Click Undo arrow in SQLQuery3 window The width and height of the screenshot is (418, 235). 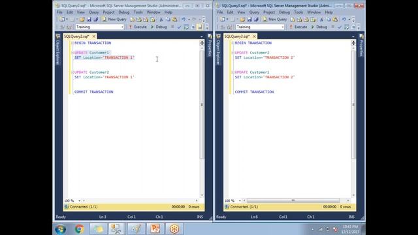(x=344, y=20)
